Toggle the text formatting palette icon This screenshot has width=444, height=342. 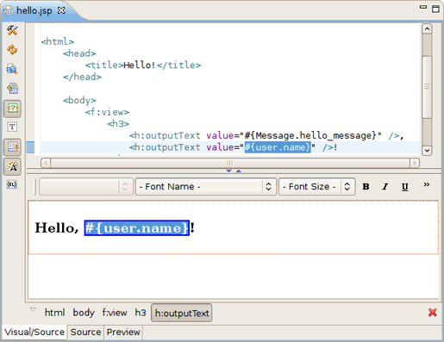[x=12, y=166]
